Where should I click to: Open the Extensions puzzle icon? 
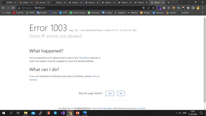[x=188, y=8]
